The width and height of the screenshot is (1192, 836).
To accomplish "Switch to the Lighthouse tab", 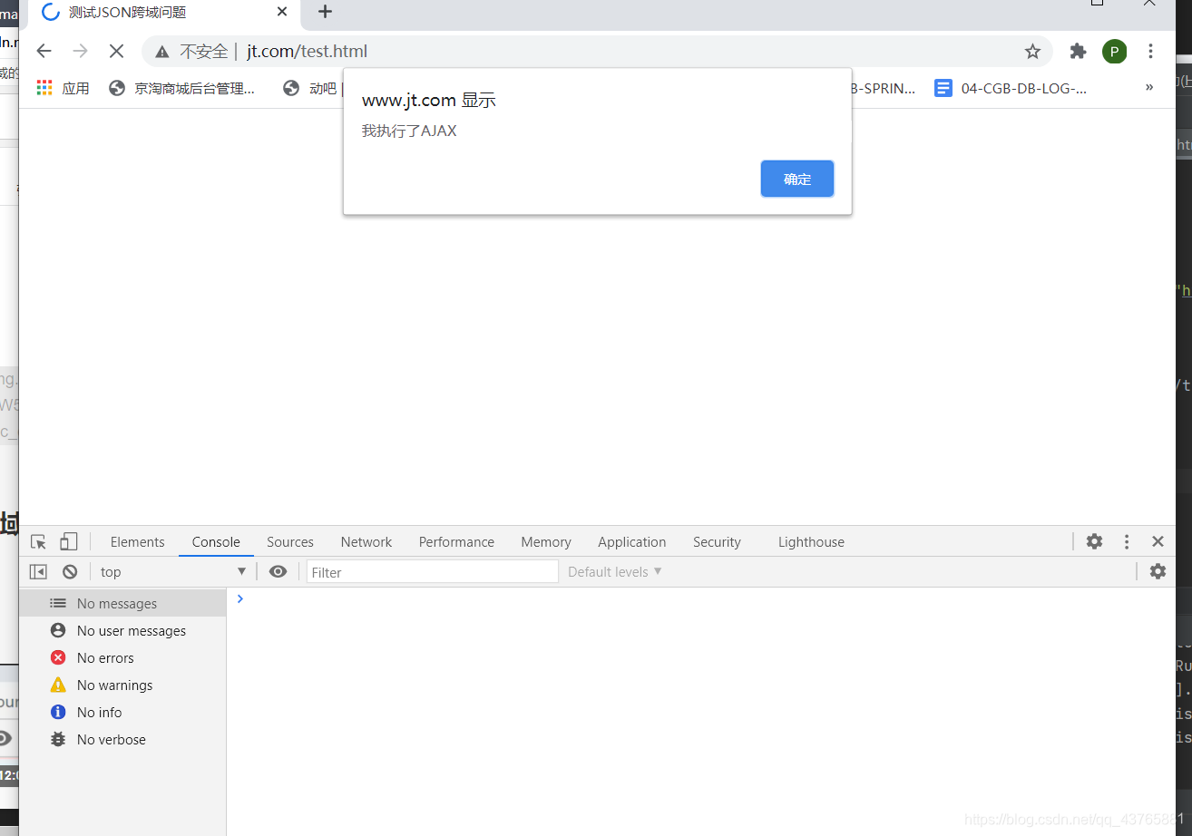I will [811, 542].
